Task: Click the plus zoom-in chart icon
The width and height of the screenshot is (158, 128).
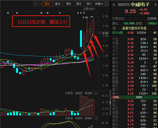Action: (36, 4)
